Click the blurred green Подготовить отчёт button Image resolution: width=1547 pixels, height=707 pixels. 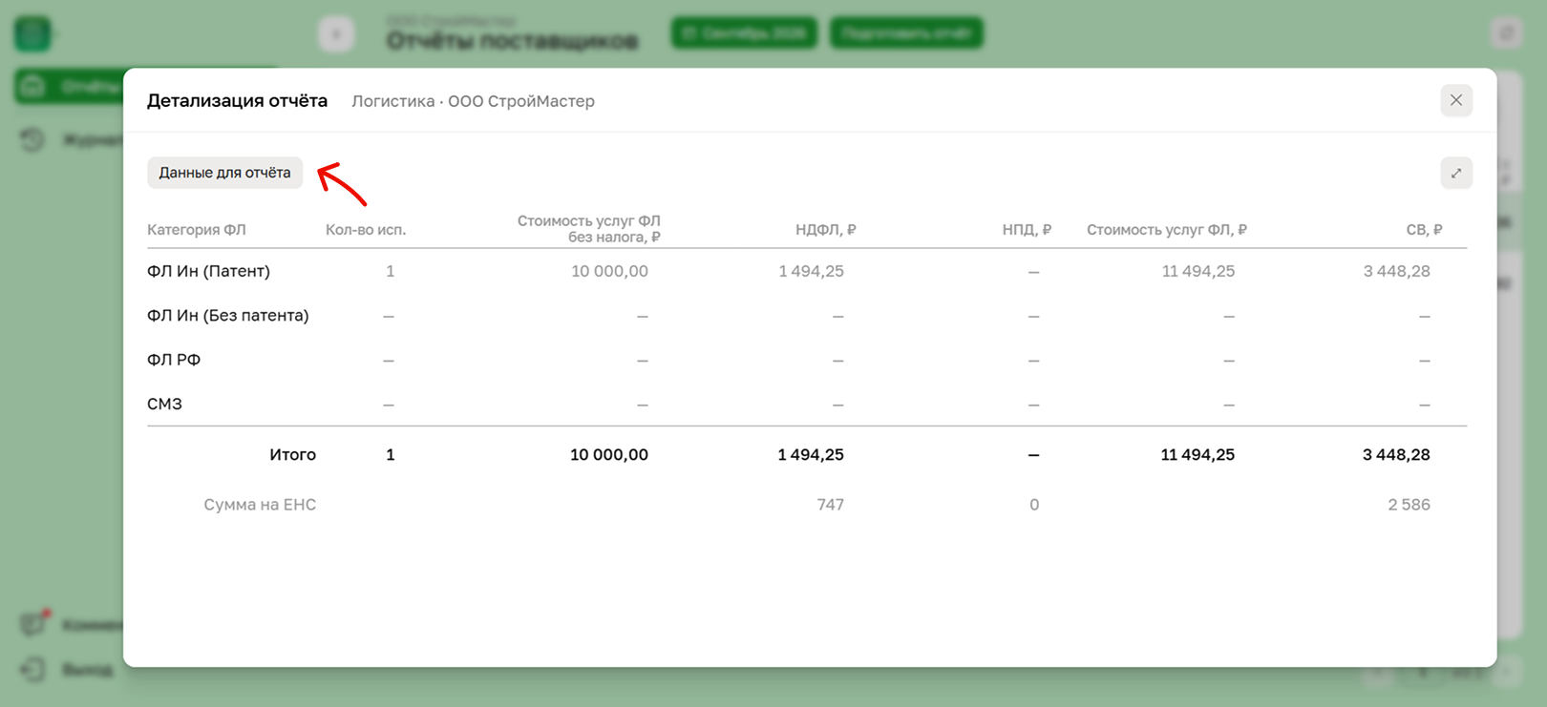(x=906, y=33)
